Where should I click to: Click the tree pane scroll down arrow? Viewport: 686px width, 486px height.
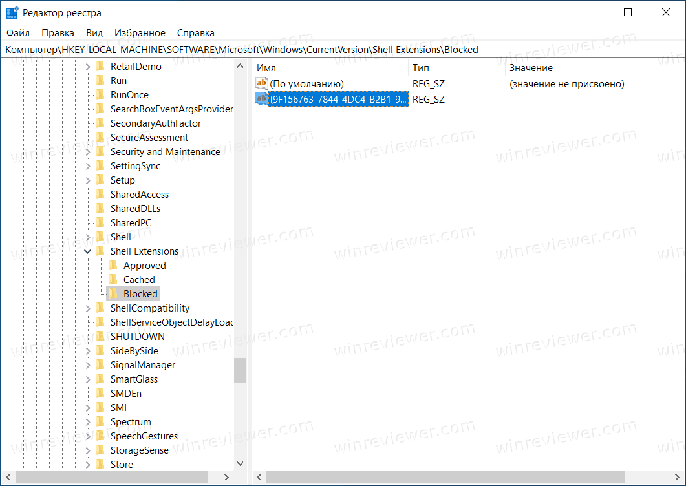(240, 463)
